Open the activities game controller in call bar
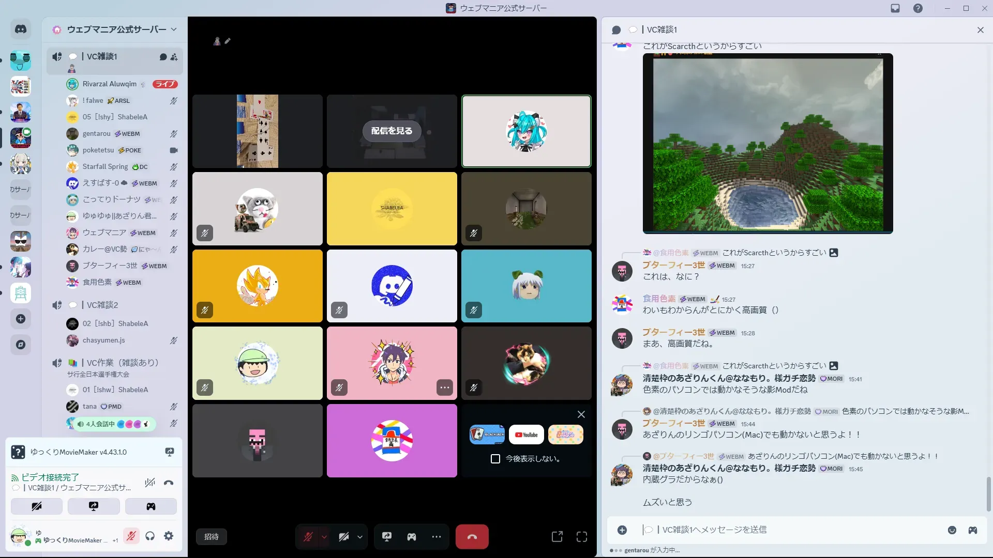 pyautogui.click(x=412, y=537)
